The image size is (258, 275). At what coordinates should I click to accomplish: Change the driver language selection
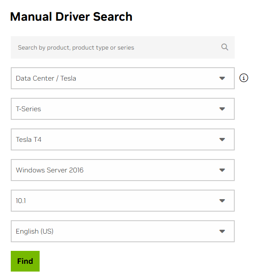[123, 231]
